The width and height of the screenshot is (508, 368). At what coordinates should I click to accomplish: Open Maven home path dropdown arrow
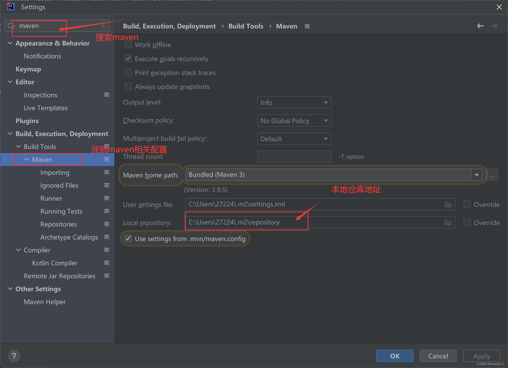pyautogui.click(x=477, y=175)
